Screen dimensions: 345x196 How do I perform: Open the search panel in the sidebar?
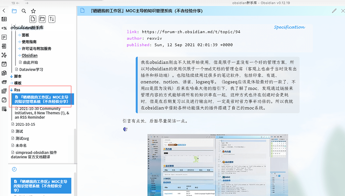pos(24,11)
